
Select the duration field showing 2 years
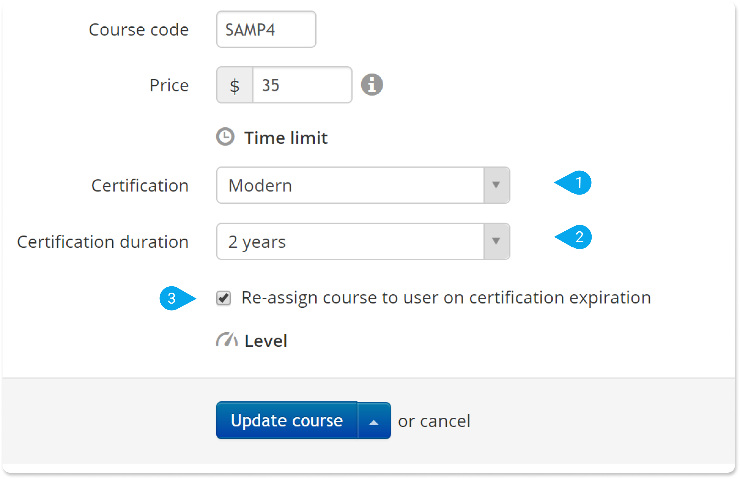pyautogui.click(x=363, y=241)
